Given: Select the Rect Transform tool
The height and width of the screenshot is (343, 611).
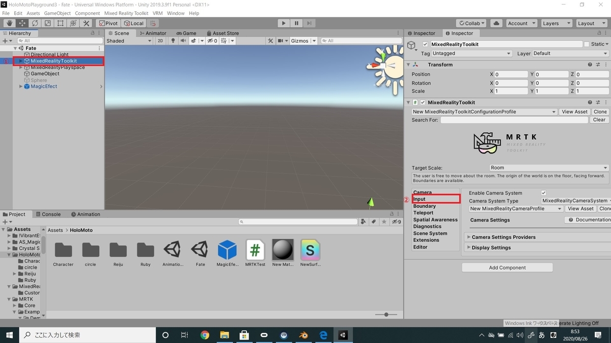Looking at the screenshot, I should (60, 23).
